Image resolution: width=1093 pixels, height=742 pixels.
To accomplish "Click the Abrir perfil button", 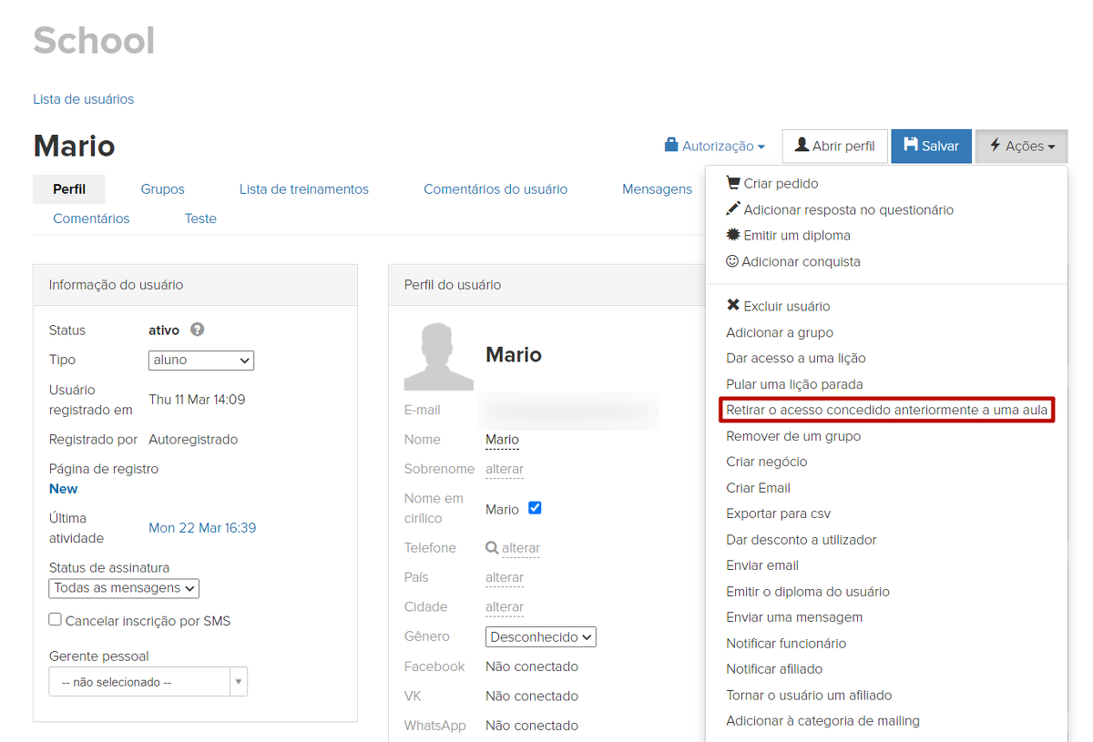I will (834, 146).
